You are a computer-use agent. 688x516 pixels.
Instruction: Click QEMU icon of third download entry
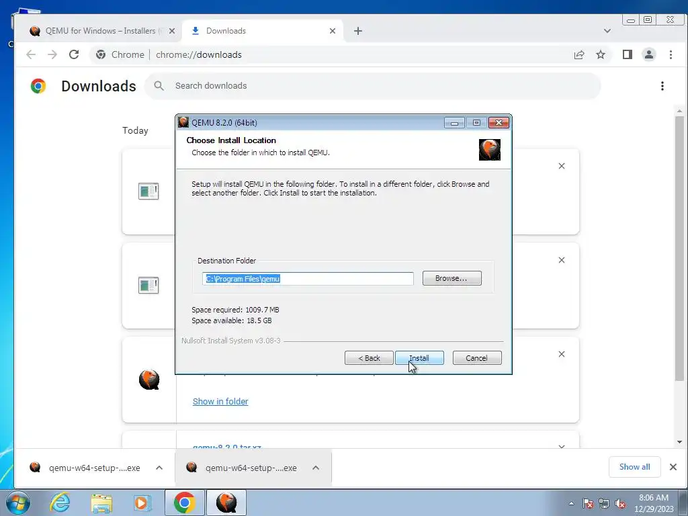pyautogui.click(x=149, y=380)
